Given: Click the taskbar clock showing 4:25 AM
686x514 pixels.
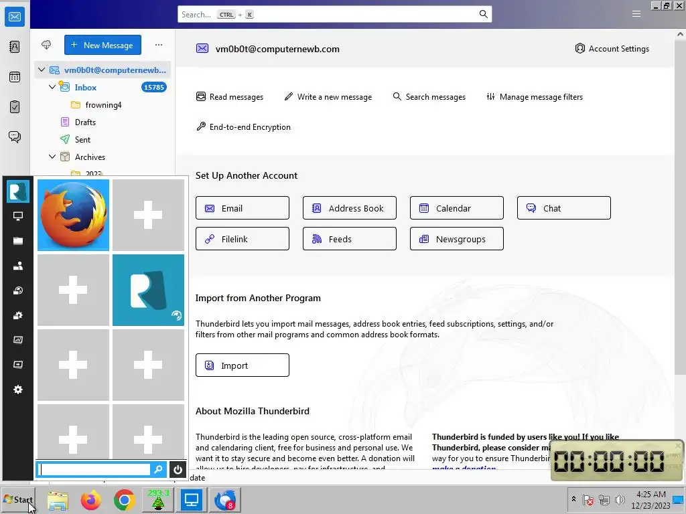Looking at the screenshot, I should pos(650,500).
